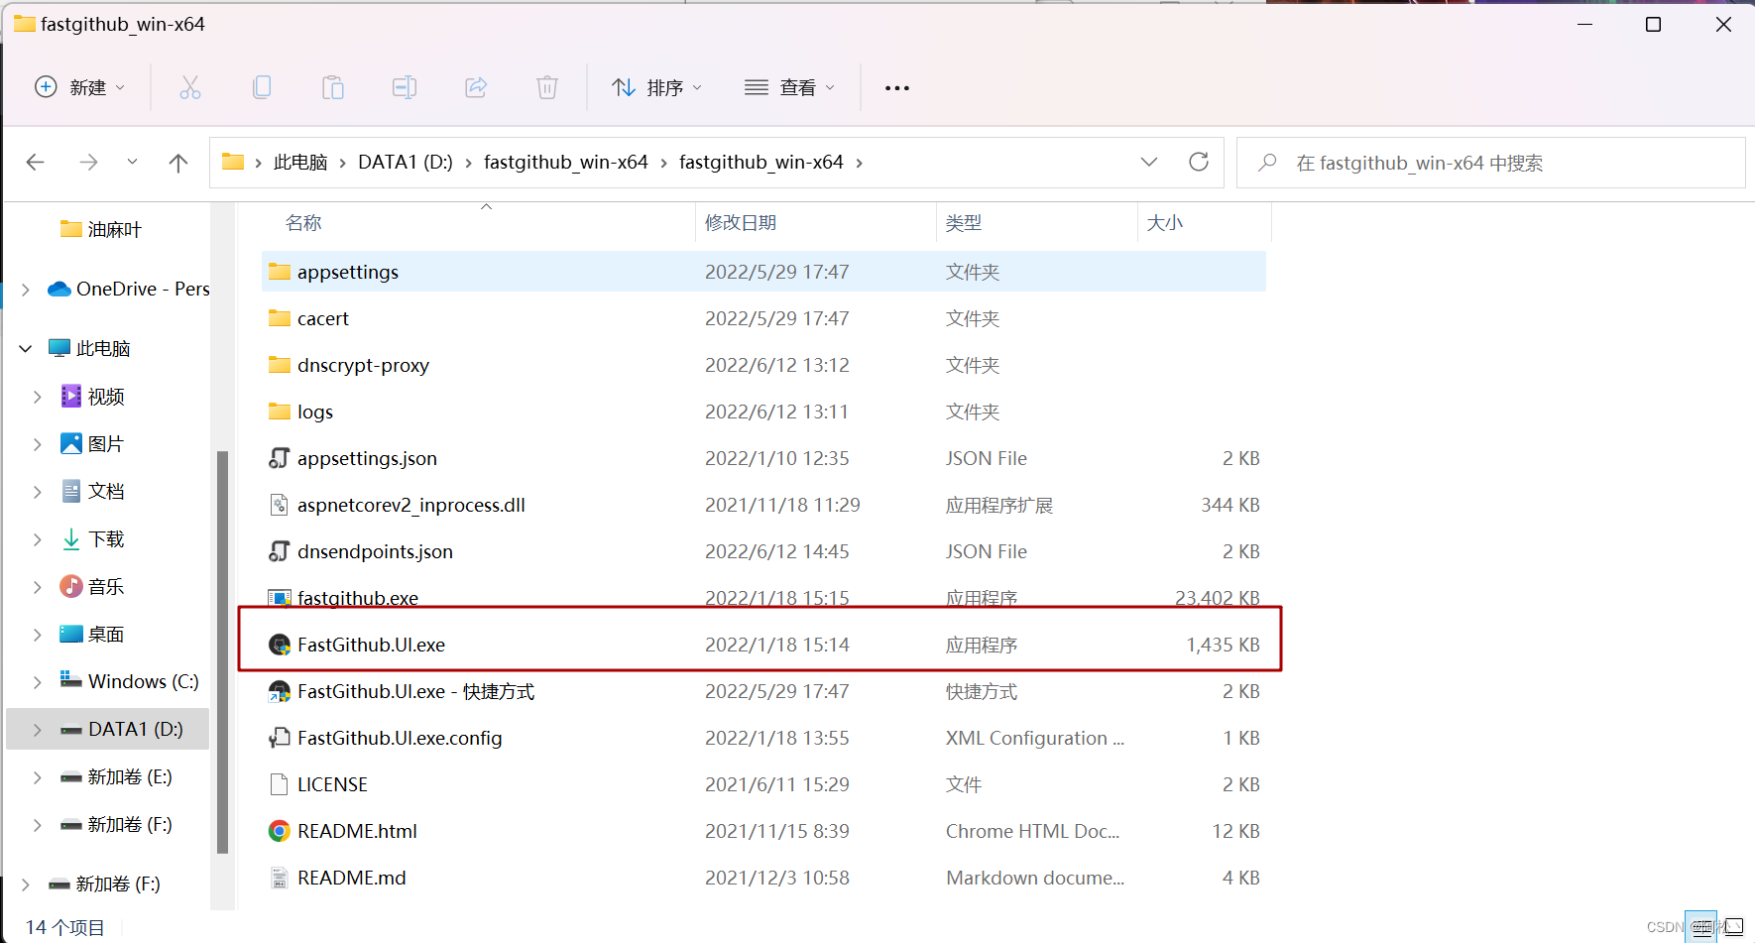Viewport: 1755px width, 943px height.
Task: Open the 排序 (Sort) dropdown
Action: (x=657, y=87)
